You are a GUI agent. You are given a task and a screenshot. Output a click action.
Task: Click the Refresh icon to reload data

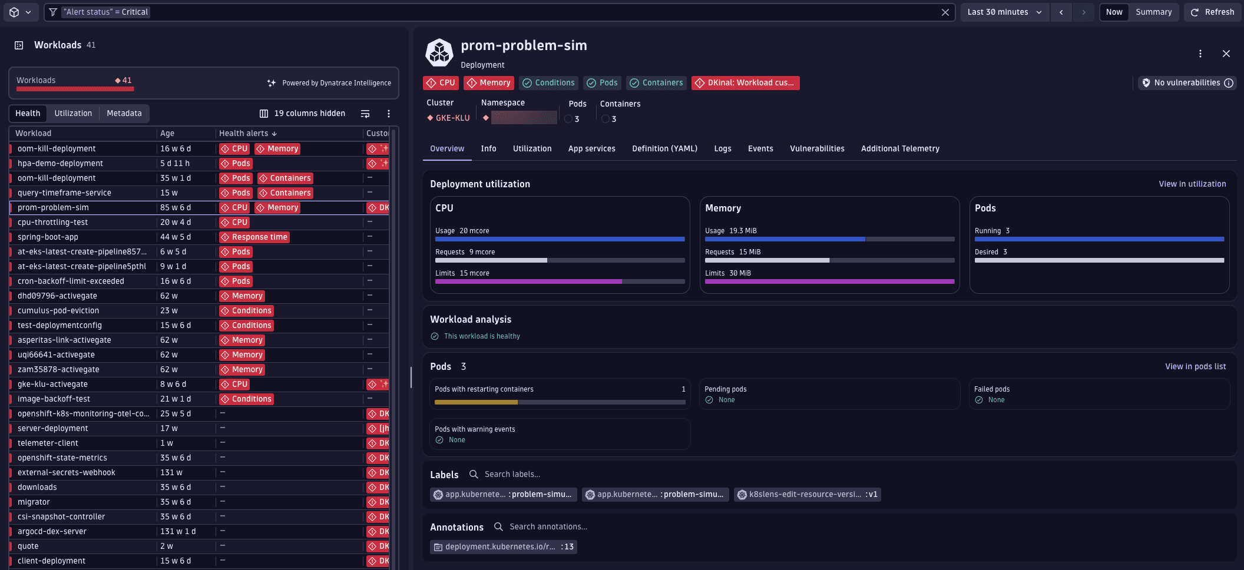tap(1194, 12)
